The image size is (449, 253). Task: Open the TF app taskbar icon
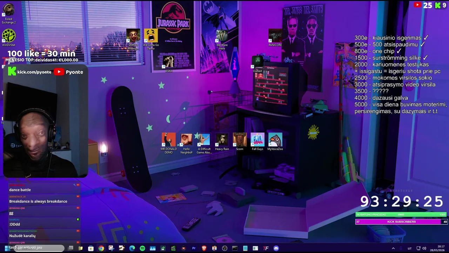266,248
